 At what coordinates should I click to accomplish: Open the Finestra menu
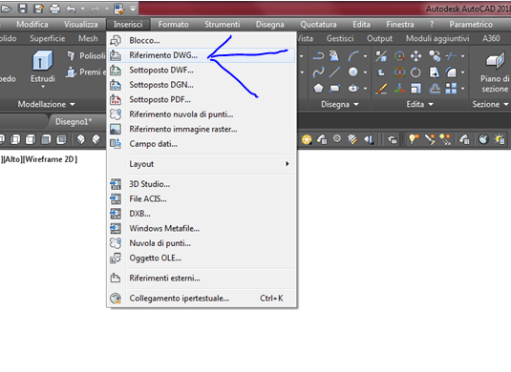click(400, 25)
